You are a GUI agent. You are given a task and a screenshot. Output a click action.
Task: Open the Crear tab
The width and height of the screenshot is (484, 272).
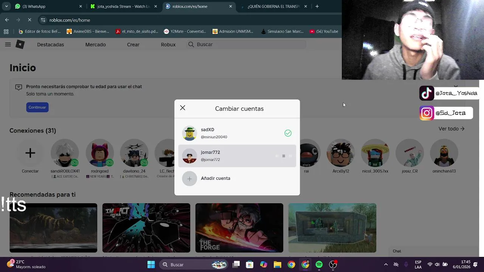click(x=133, y=45)
